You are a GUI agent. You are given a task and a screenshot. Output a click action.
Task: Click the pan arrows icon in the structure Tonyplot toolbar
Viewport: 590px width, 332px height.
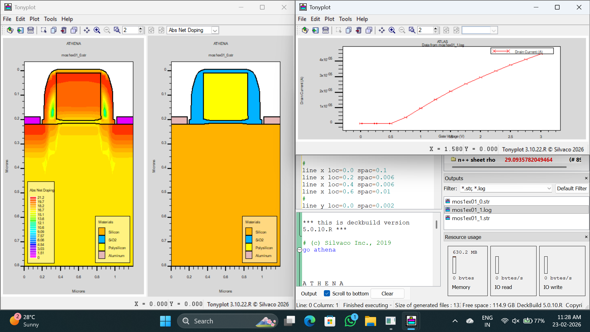87,30
